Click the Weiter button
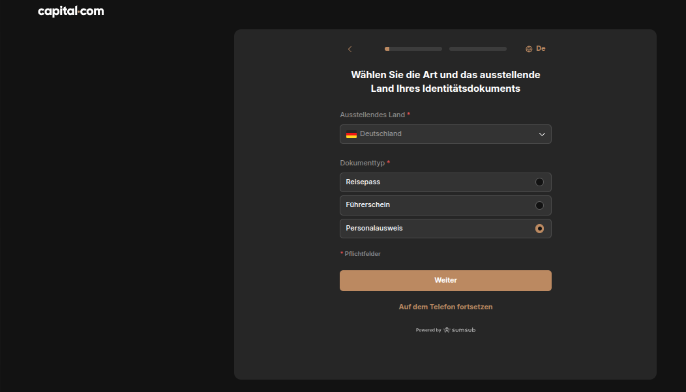The width and height of the screenshot is (686, 392). 445,280
